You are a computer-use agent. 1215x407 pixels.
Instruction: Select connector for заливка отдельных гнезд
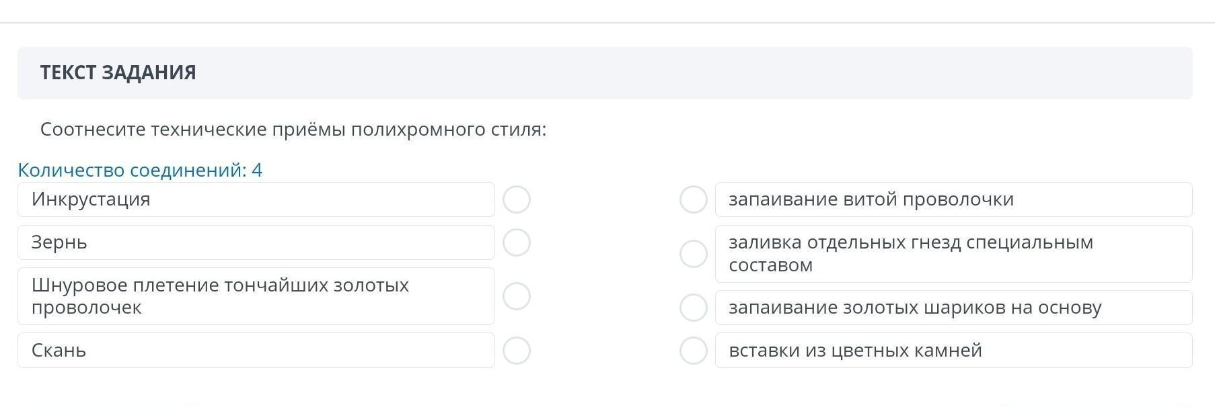(693, 254)
